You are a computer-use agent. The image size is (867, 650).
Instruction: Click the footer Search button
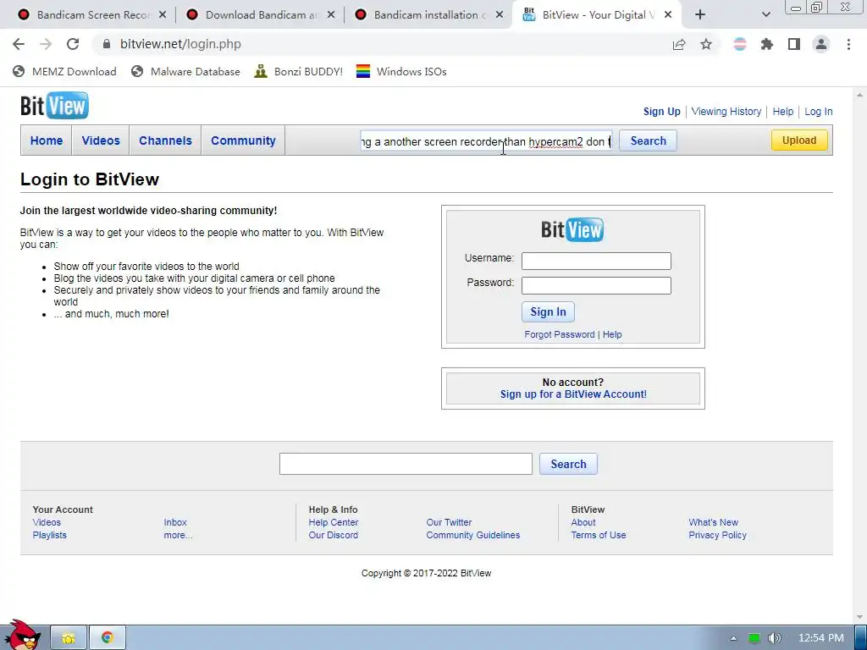[568, 465]
